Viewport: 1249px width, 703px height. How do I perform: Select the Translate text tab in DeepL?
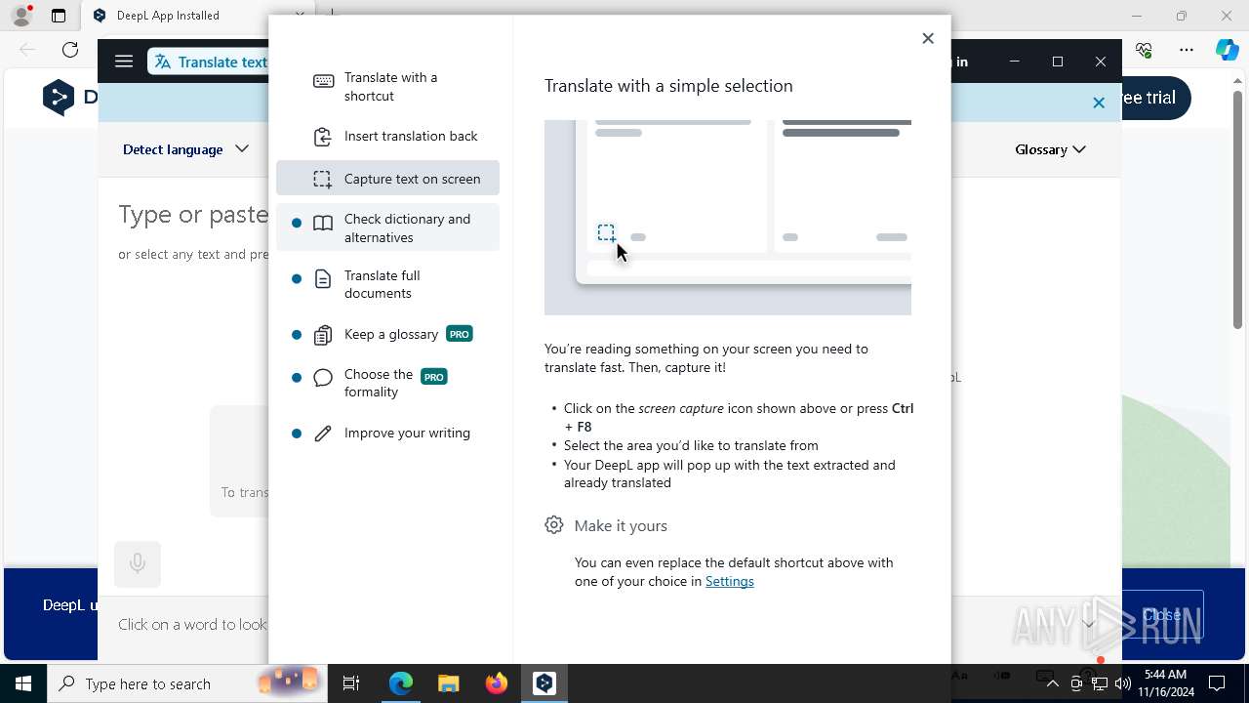210,62
